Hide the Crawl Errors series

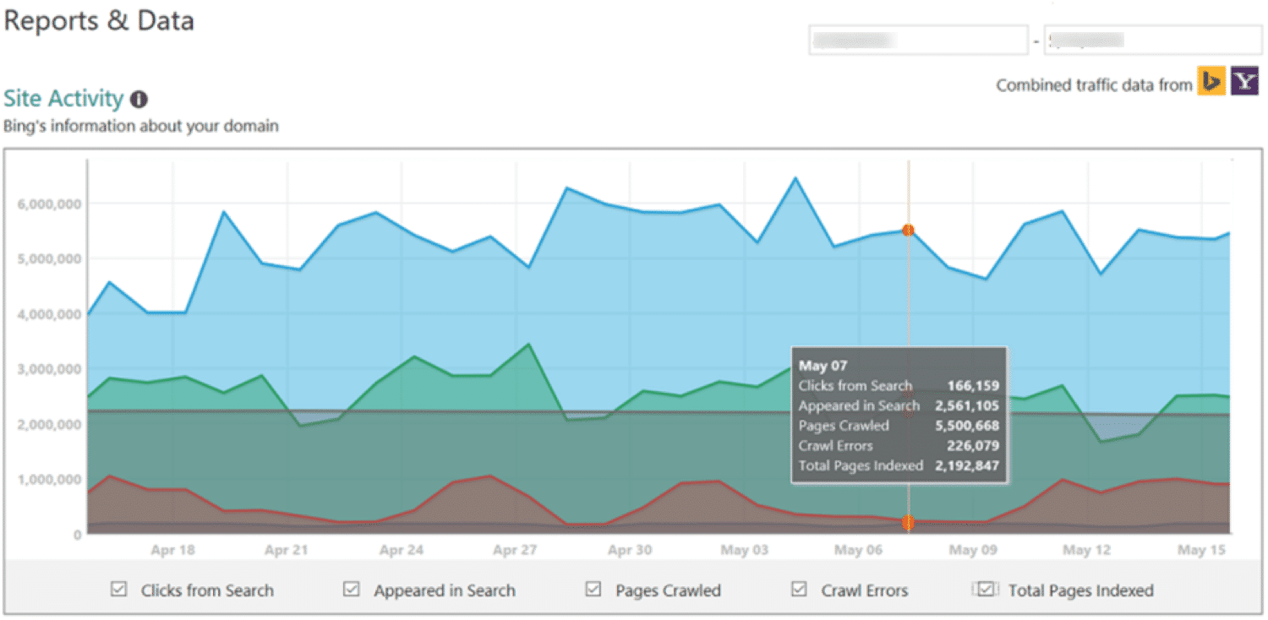pyautogui.click(x=798, y=589)
